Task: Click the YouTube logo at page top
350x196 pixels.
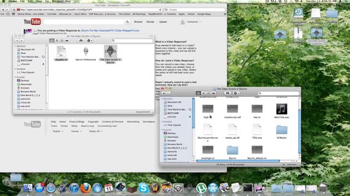Action: pyautogui.click(x=32, y=22)
